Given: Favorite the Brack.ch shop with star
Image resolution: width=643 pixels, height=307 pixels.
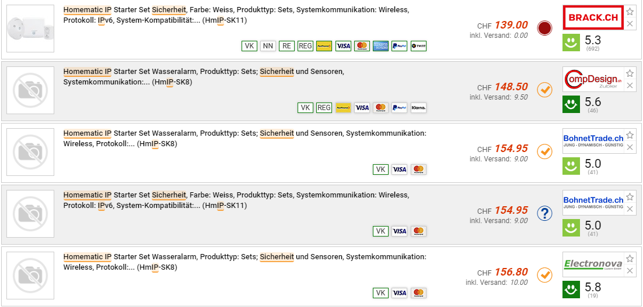Looking at the screenshot, I should (630, 12).
